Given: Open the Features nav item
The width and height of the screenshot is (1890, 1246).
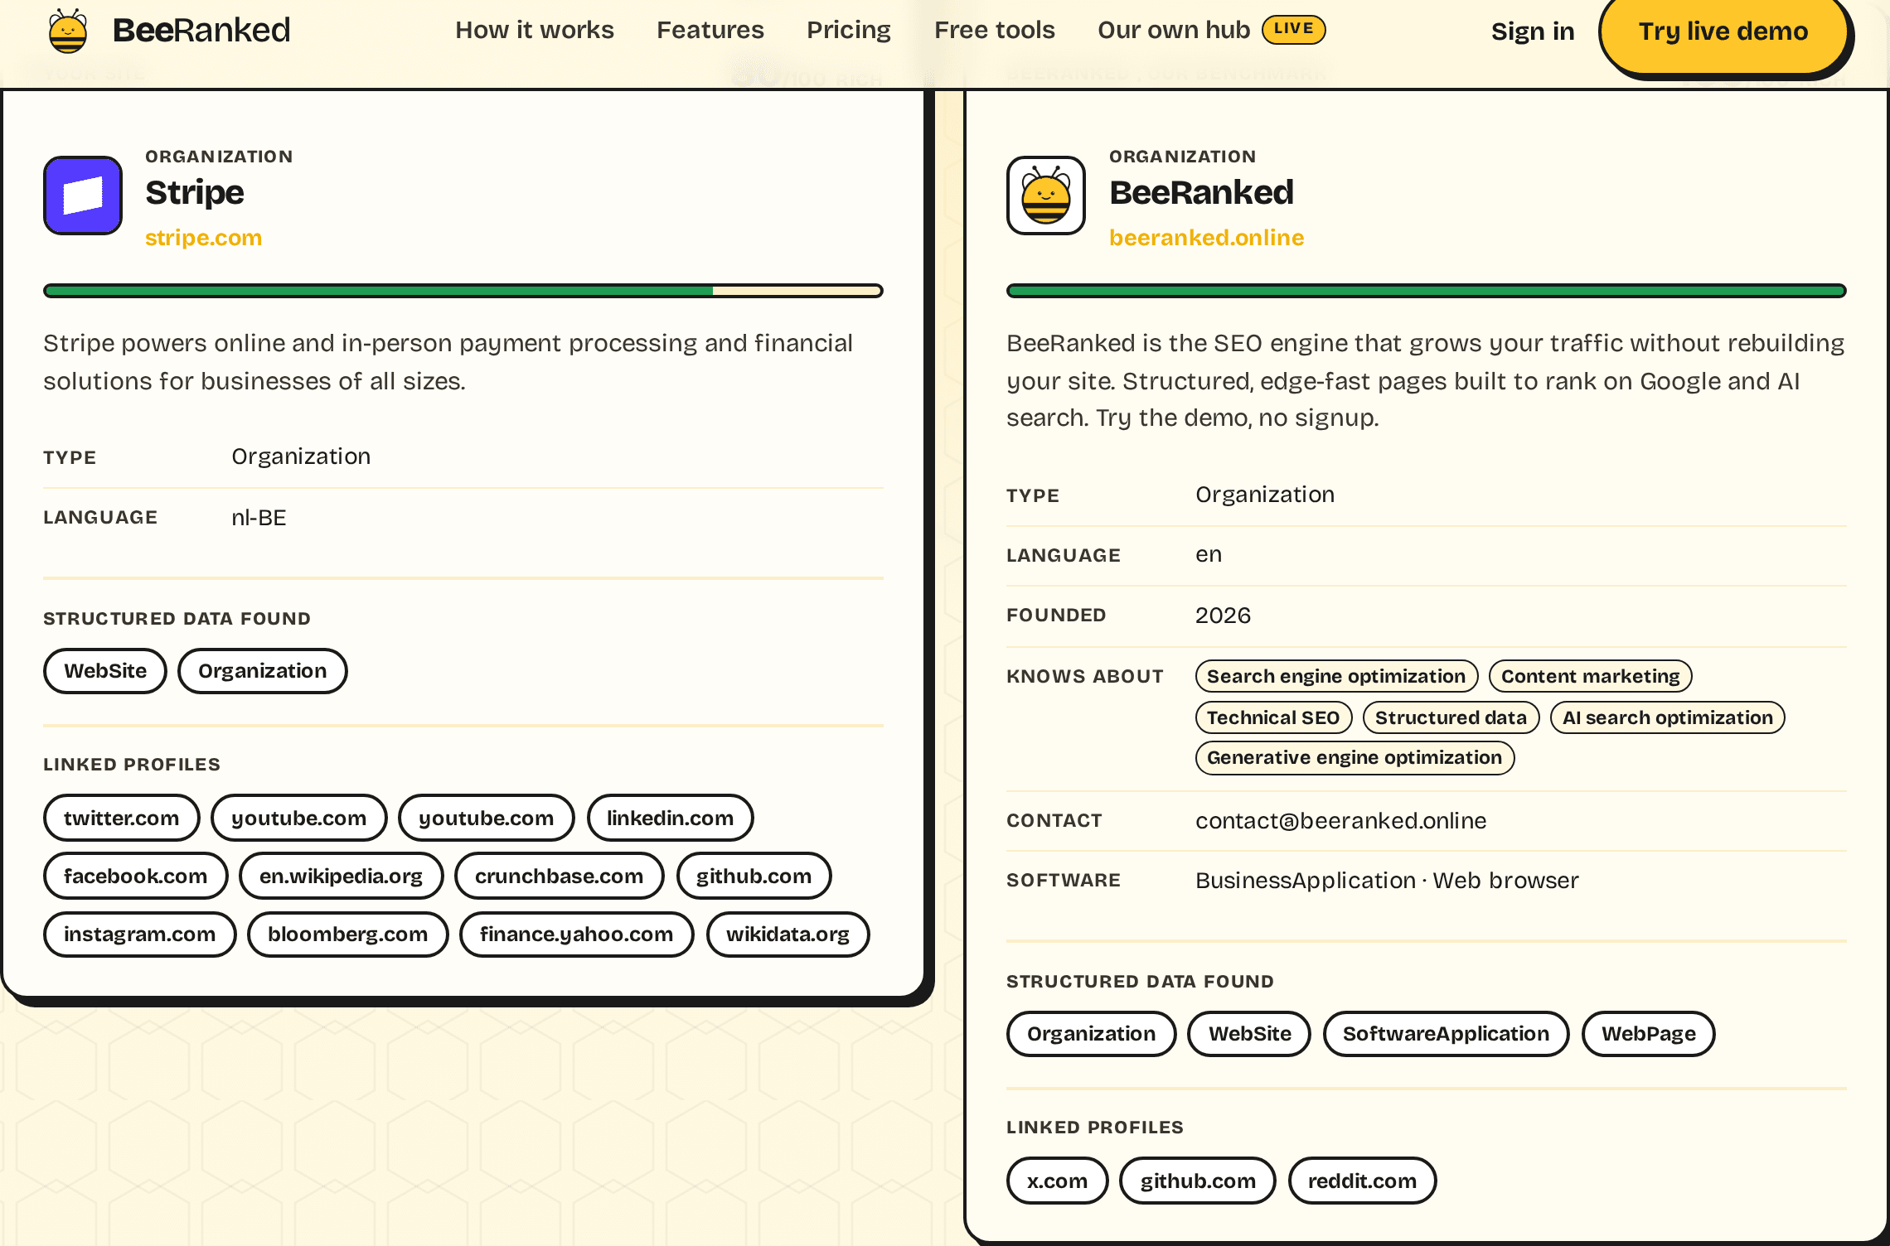Looking at the screenshot, I should (x=710, y=30).
